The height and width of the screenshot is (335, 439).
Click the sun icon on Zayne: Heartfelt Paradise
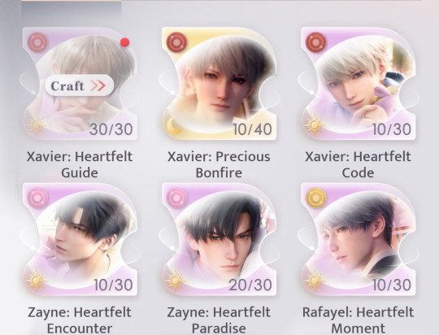point(176,281)
